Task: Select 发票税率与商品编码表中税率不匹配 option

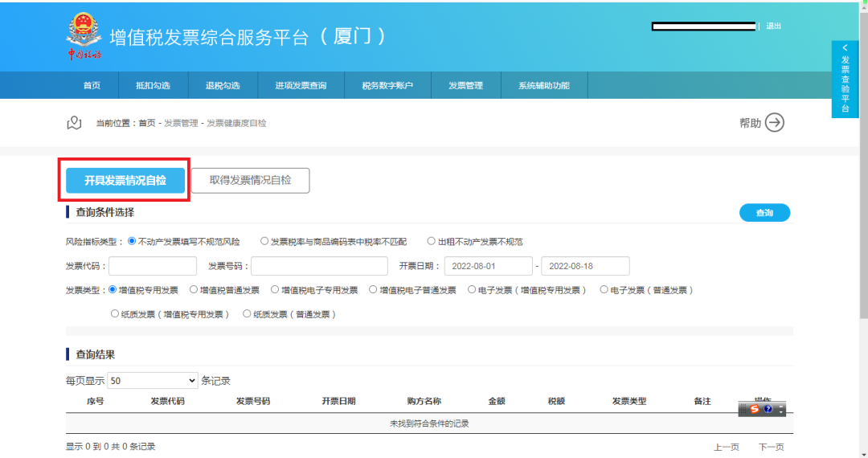Action: (x=264, y=241)
